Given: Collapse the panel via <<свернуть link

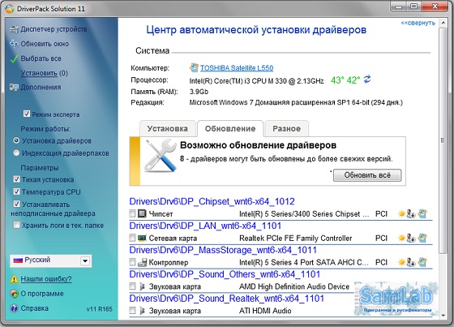Looking at the screenshot, I should click(x=418, y=23).
